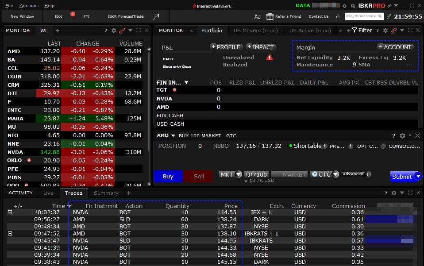Open help question mark in Activity panel
The width and height of the screenshot is (424, 266).
[385, 193]
